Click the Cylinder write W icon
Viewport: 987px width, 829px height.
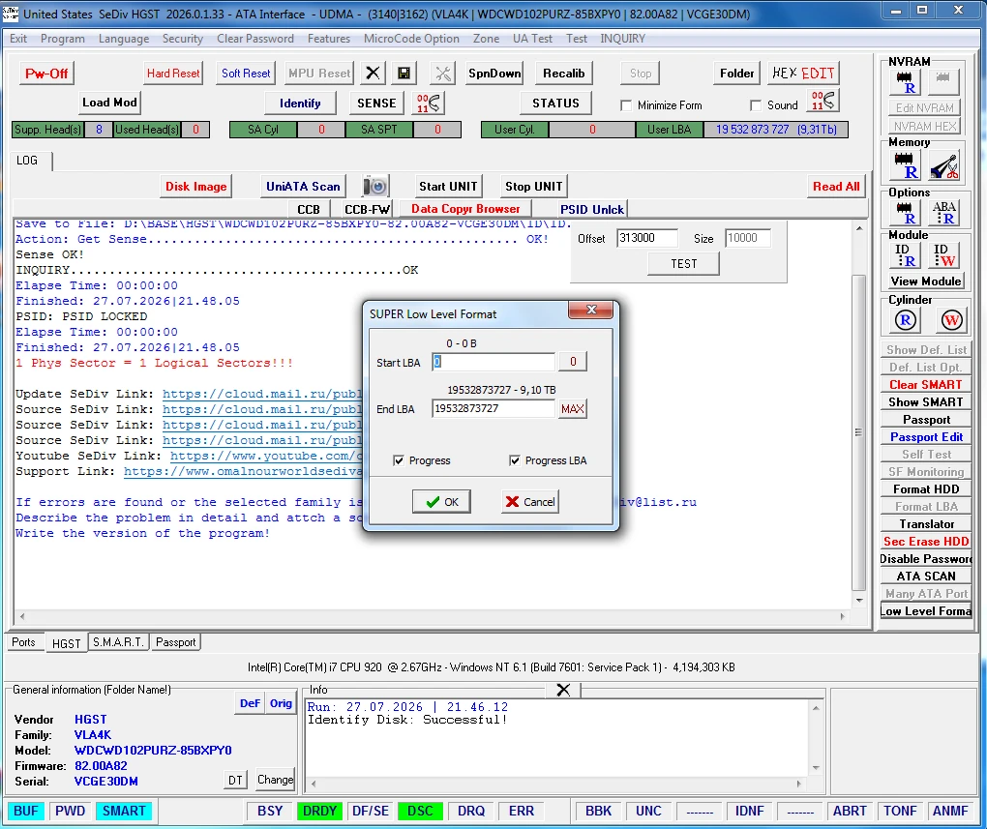[951, 320]
